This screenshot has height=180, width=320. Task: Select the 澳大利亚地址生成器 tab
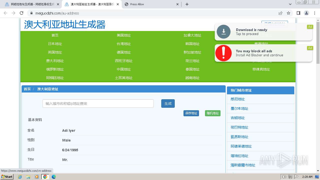tap(92, 4)
